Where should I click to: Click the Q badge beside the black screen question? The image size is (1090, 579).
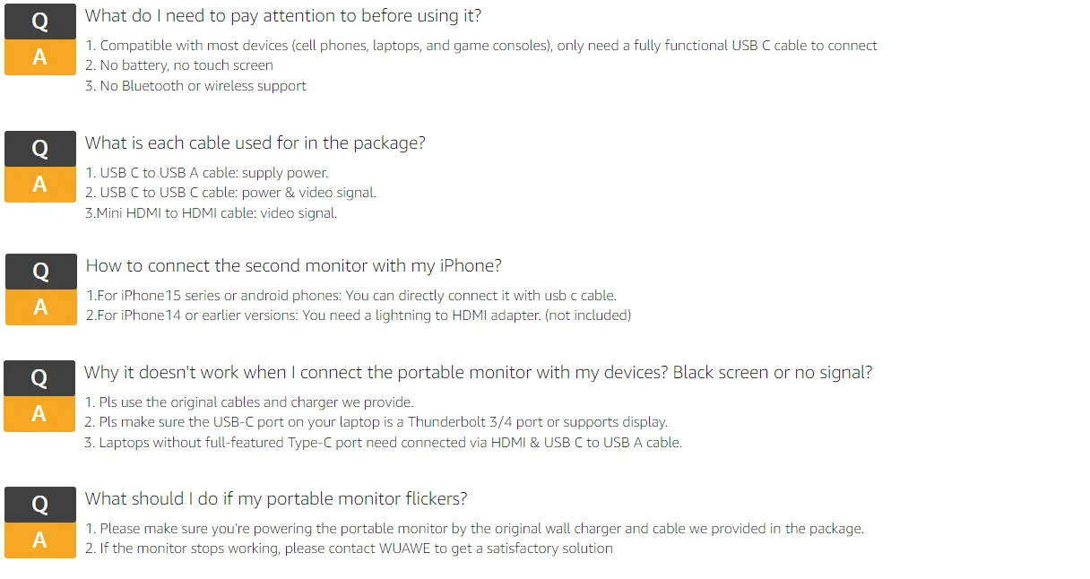click(x=39, y=378)
